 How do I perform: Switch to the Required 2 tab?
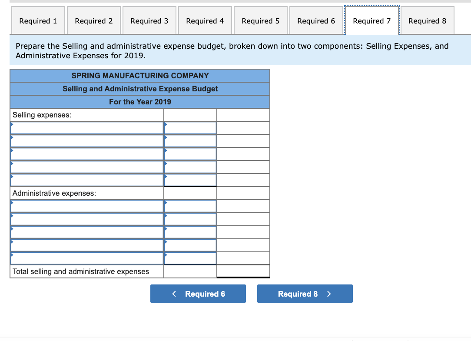[x=94, y=21]
